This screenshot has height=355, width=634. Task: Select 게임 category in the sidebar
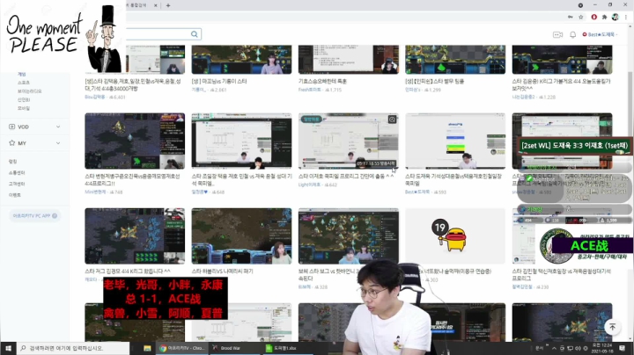click(x=21, y=74)
